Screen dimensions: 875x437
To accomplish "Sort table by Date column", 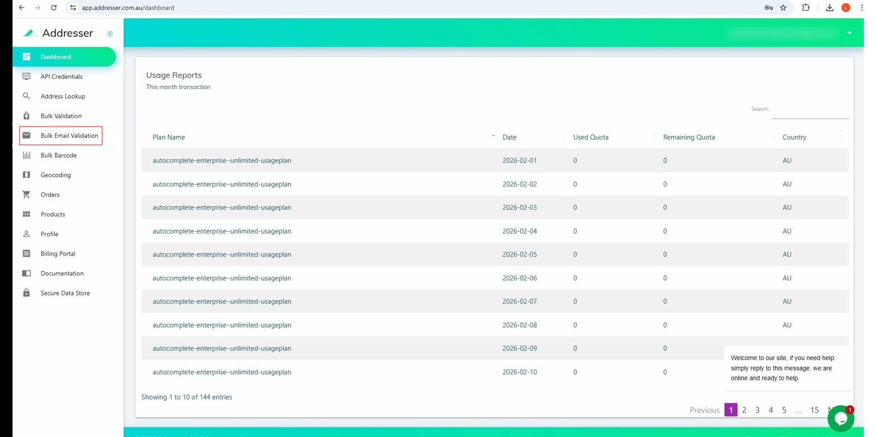I will click(x=509, y=137).
